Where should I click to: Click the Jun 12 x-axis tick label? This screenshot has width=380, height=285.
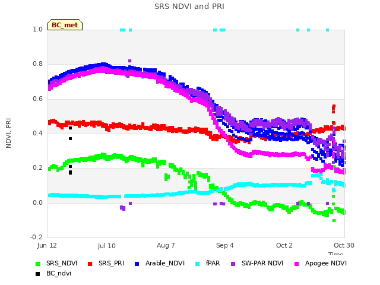[47, 245]
